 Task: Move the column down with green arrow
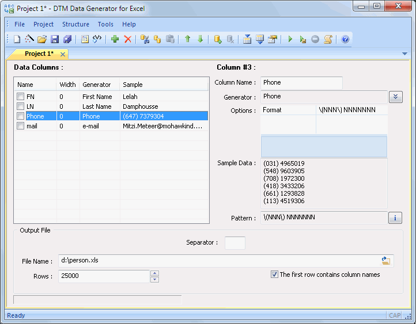pos(201,39)
